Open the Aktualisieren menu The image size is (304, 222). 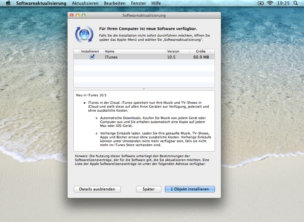tap(85, 3)
